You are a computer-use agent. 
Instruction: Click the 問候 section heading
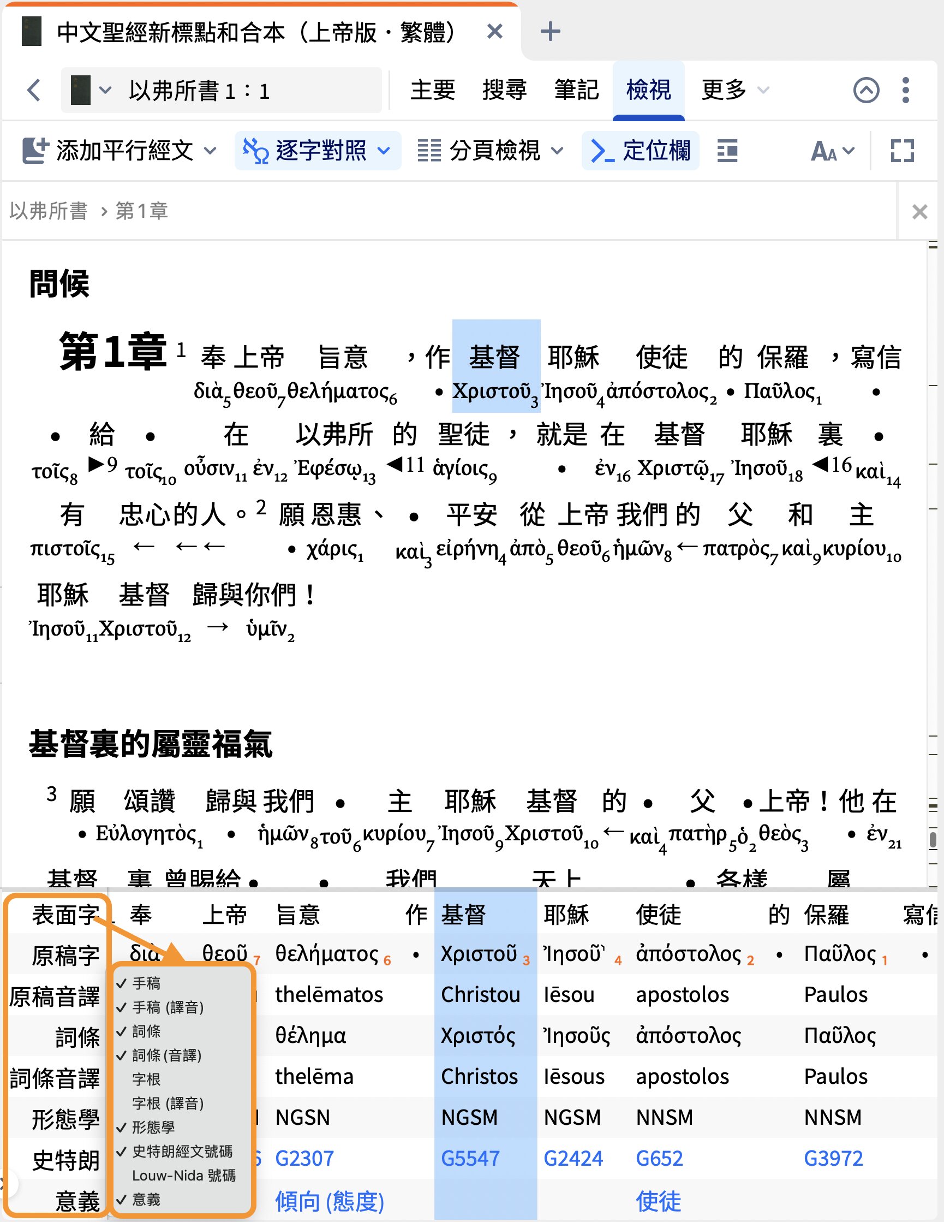(59, 283)
